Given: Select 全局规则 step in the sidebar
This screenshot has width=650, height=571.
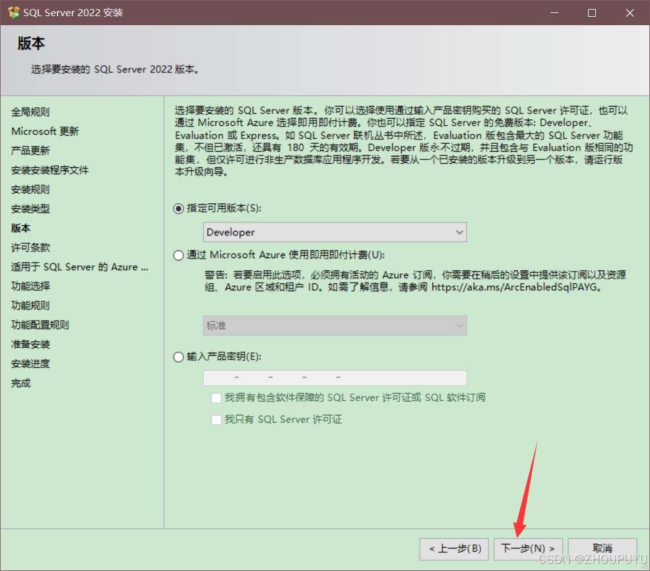Looking at the screenshot, I should pos(30,112).
